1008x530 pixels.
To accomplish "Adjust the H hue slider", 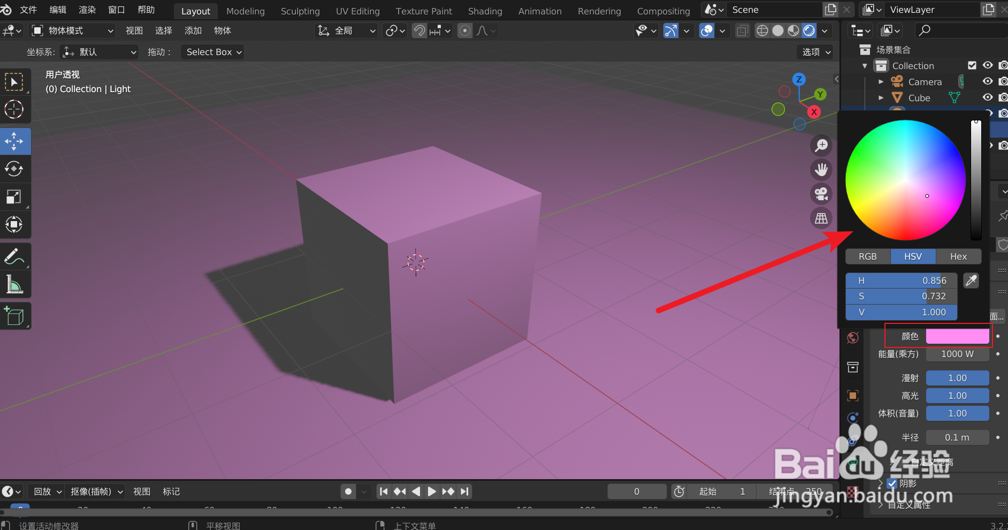I will [x=902, y=281].
